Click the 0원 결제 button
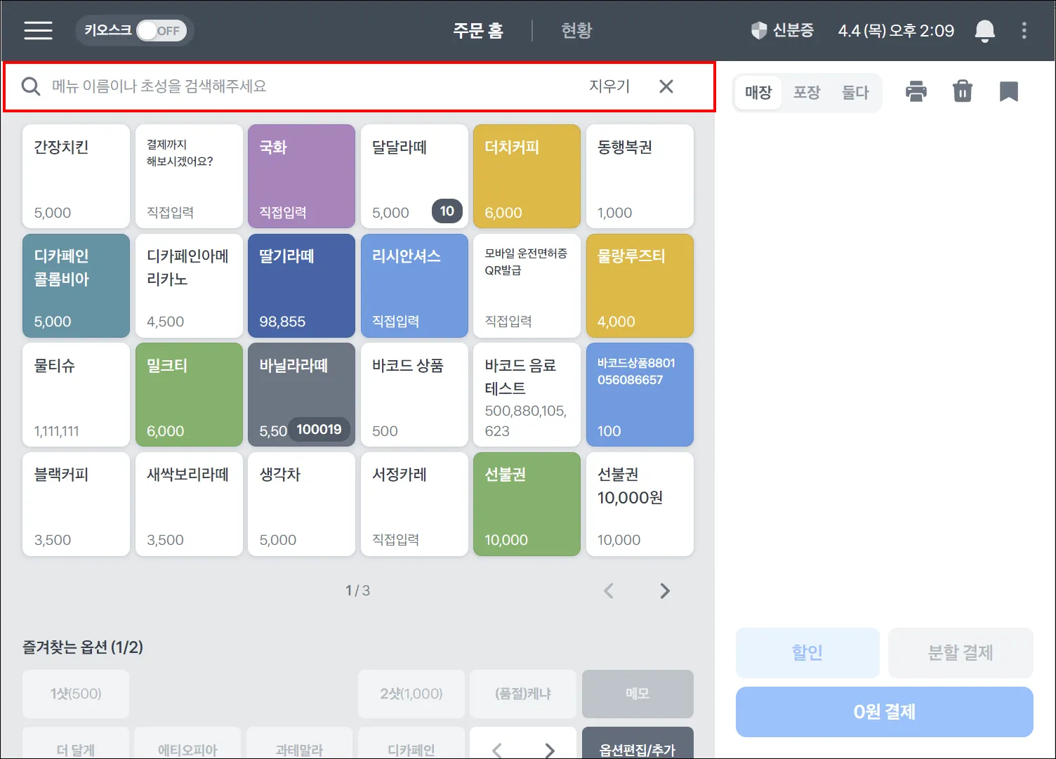This screenshot has height=759, width=1056. click(x=885, y=712)
